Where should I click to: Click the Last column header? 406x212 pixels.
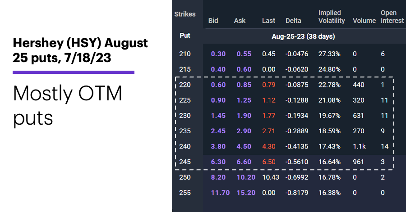click(x=268, y=21)
